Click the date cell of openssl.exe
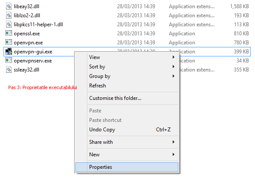Image resolution: width=255 pixels, height=180 pixels. [x=136, y=33]
